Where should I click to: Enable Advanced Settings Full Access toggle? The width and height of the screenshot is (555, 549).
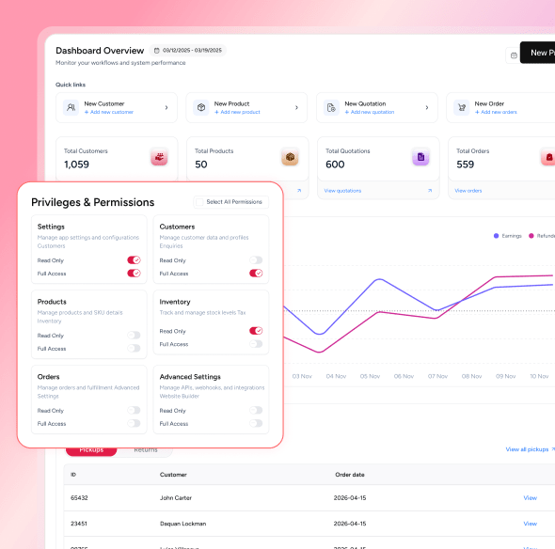256,423
